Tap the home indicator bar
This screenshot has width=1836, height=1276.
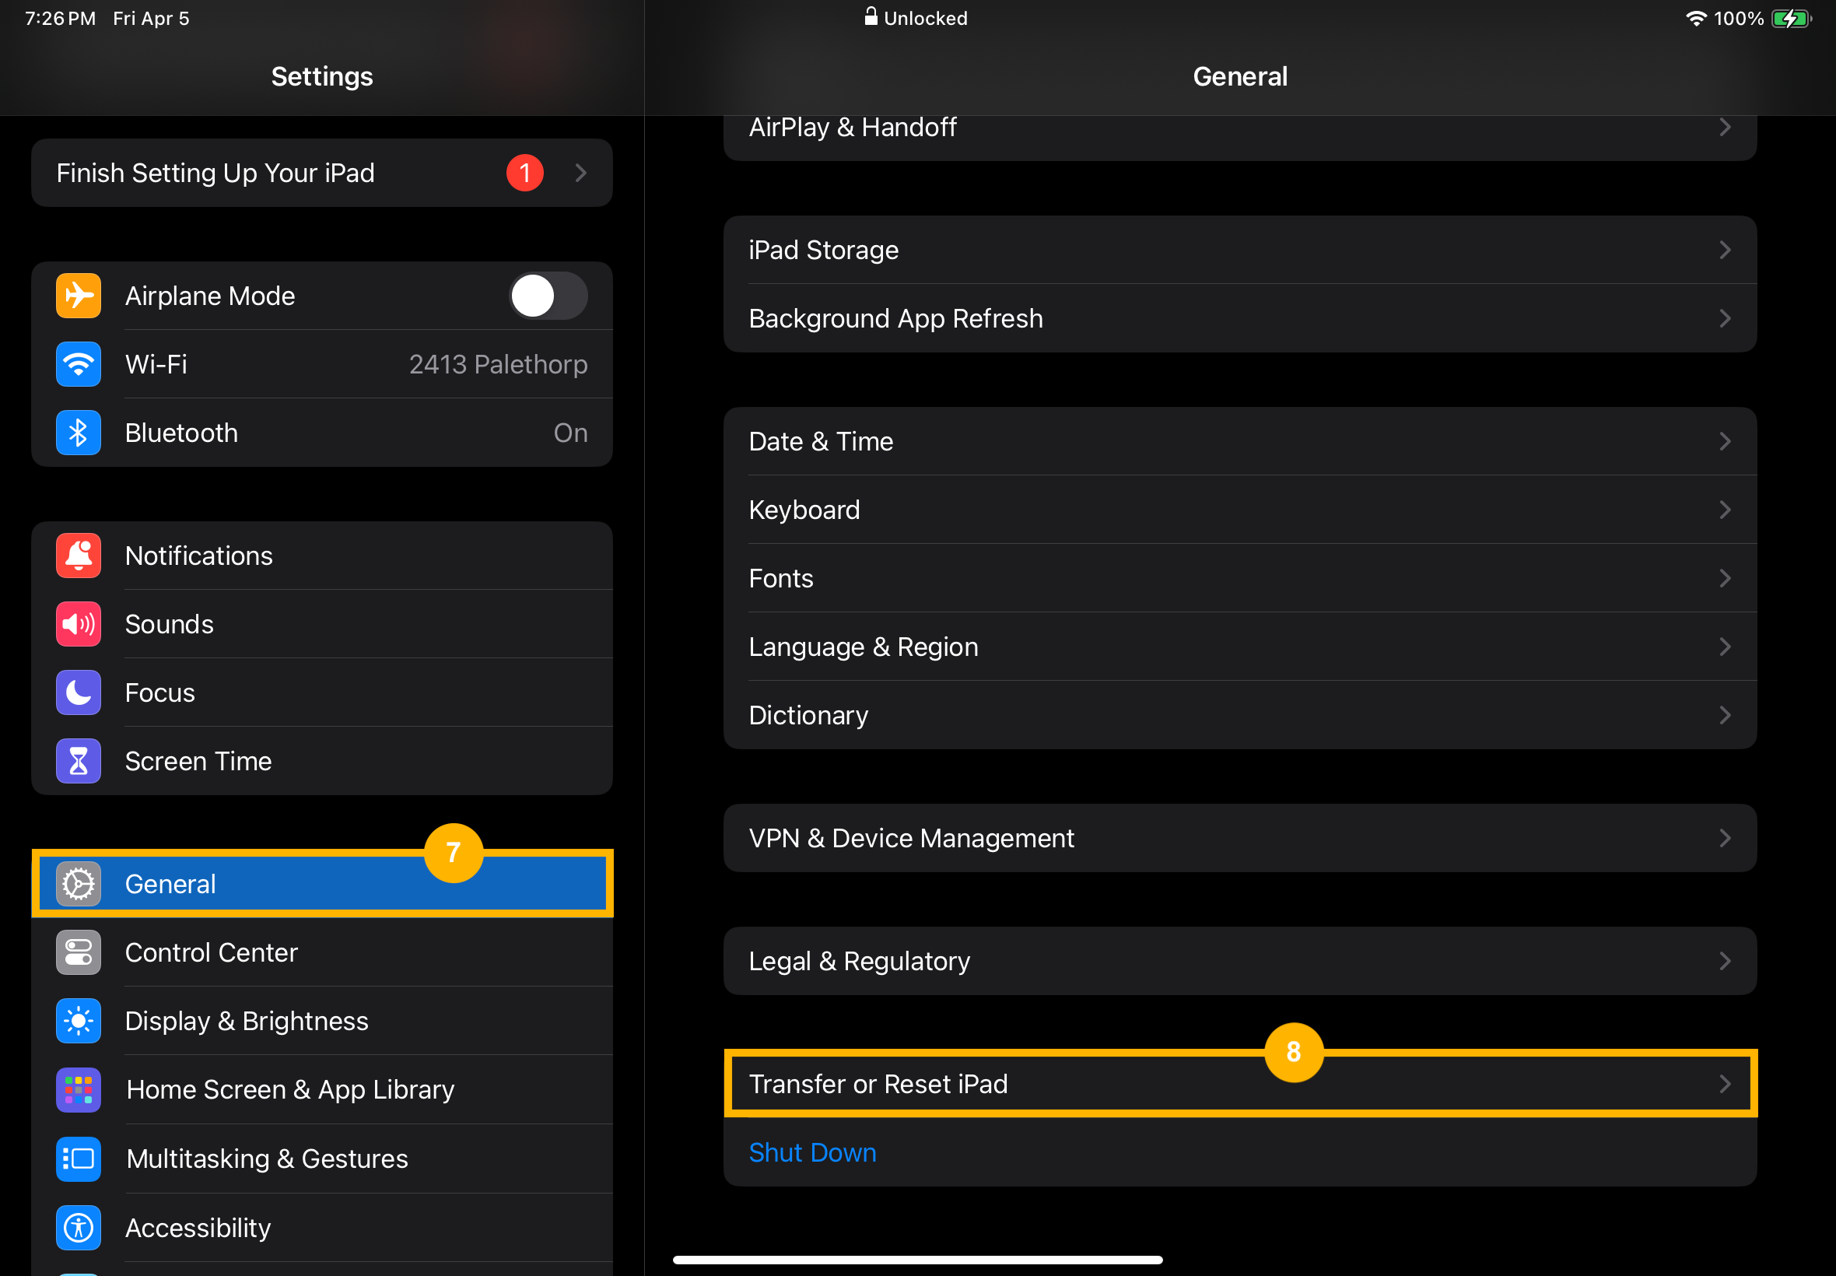[x=917, y=1260]
